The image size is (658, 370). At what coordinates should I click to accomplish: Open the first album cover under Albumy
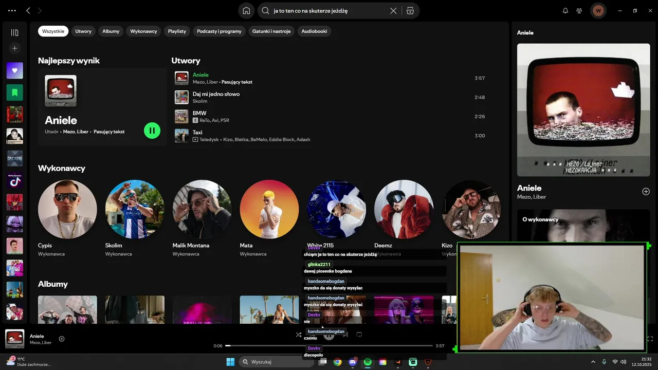tap(67, 309)
